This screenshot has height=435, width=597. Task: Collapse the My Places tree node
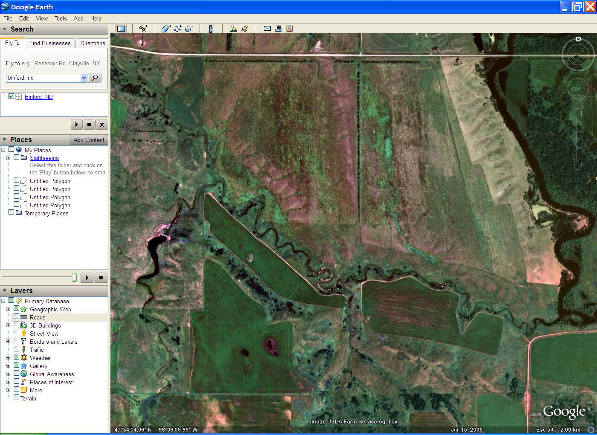pyautogui.click(x=3, y=150)
